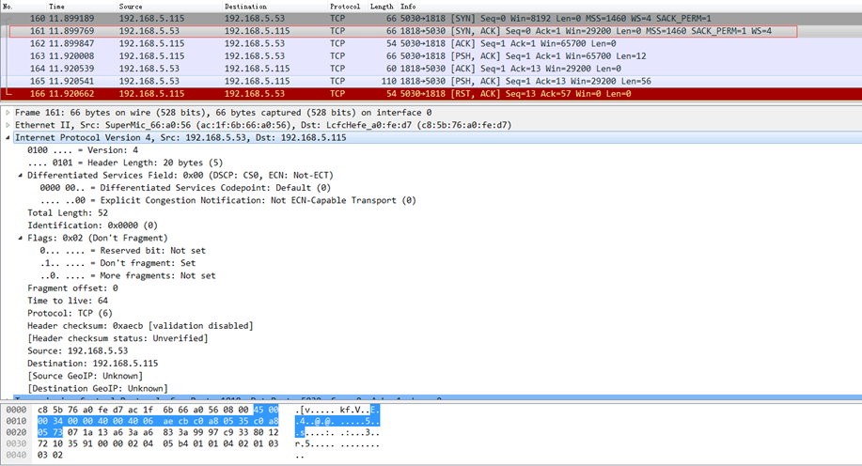Click hex offset 0030 row bytes
This screenshot has height=466, width=862.
pyautogui.click(x=158, y=443)
